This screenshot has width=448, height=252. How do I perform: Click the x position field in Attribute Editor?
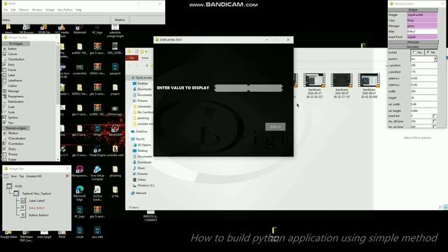424,65
